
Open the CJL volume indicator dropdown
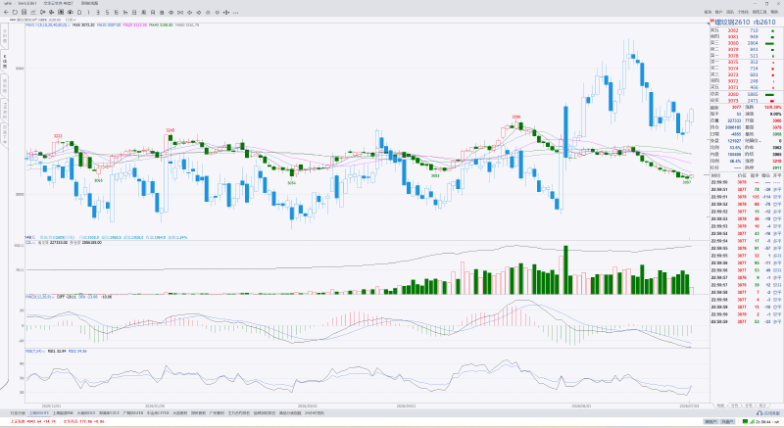coord(30,242)
